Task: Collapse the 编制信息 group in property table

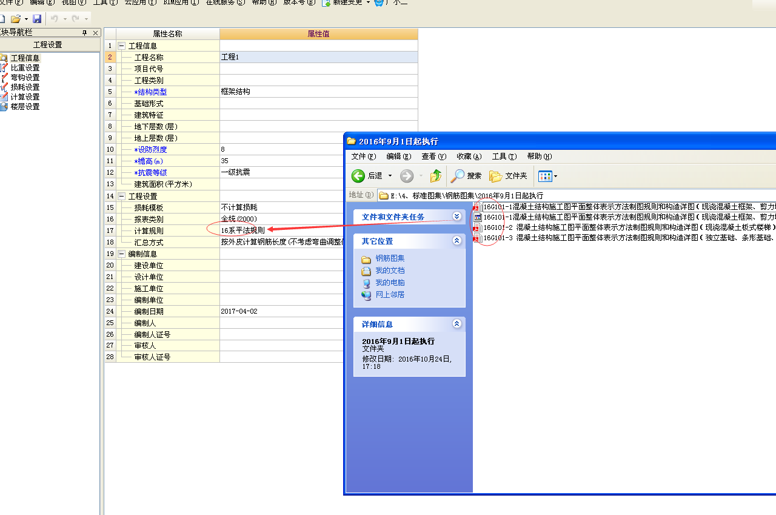Action: [x=121, y=254]
